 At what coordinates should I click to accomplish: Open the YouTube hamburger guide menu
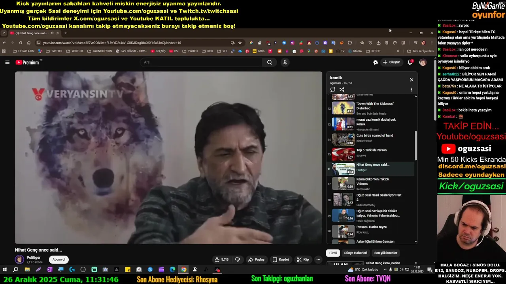[7, 62]
